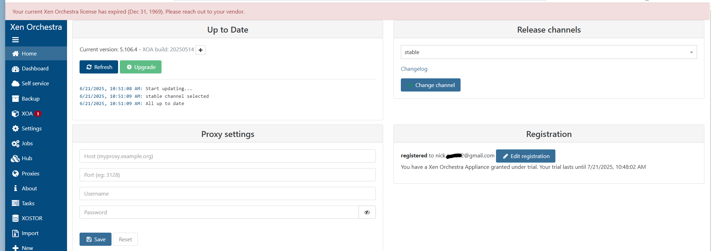Image resolution: width=711 pixels, height=251 pixels.
Task: Open Settings from the sidebar
Action: coord(36,128)
